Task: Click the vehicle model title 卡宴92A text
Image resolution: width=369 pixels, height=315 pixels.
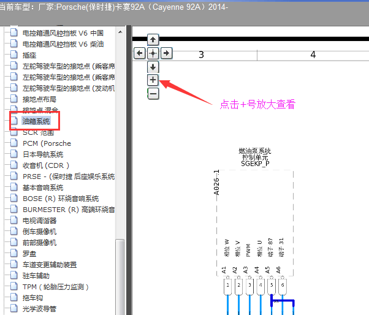Action: coord(130,7)
